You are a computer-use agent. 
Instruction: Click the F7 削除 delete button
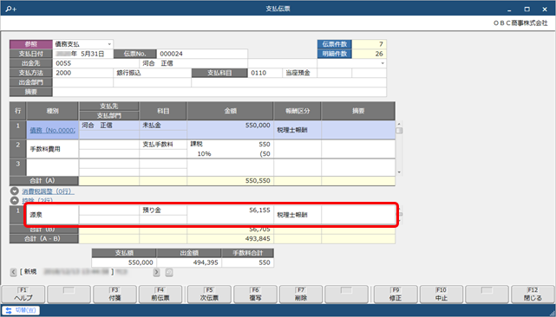(301, 294)
